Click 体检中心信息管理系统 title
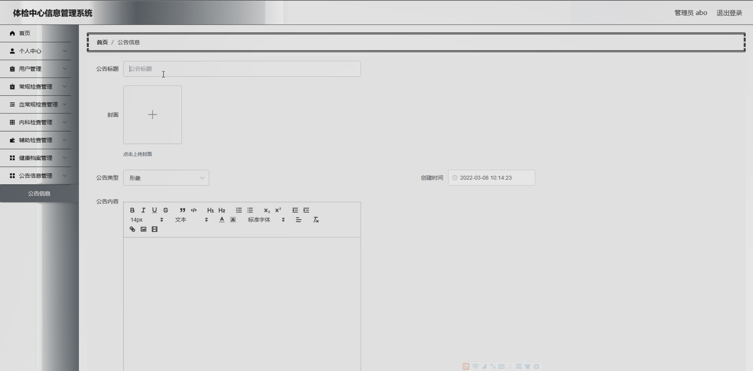753x371 pixels. click(x=53, y=13)
